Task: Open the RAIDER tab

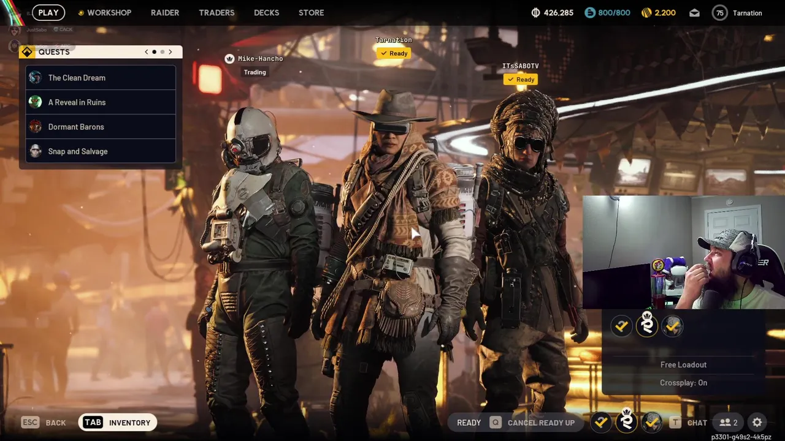Action: [165, 12]
